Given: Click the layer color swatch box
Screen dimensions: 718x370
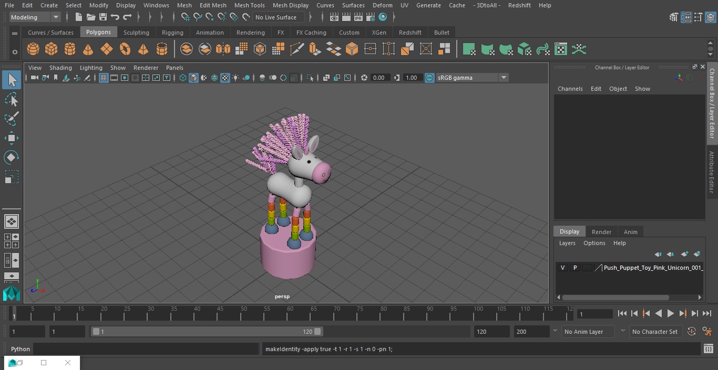Looking at the screenshot, I should (x=587, y=268).
